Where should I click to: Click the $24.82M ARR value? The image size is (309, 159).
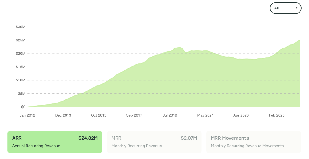pyautogui.click(x=88, y=138)
